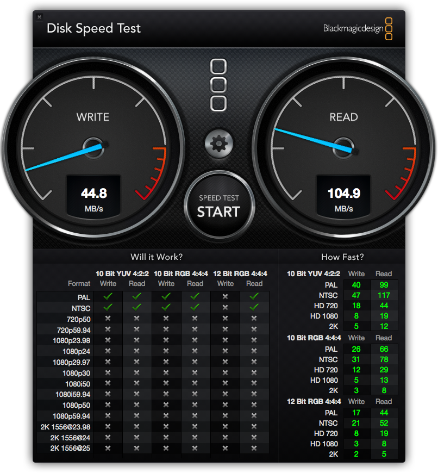Click NTSC 12 Bit RGB Read checkmark
The width and height of the screenshot is (438, 473).
(254, 307)
